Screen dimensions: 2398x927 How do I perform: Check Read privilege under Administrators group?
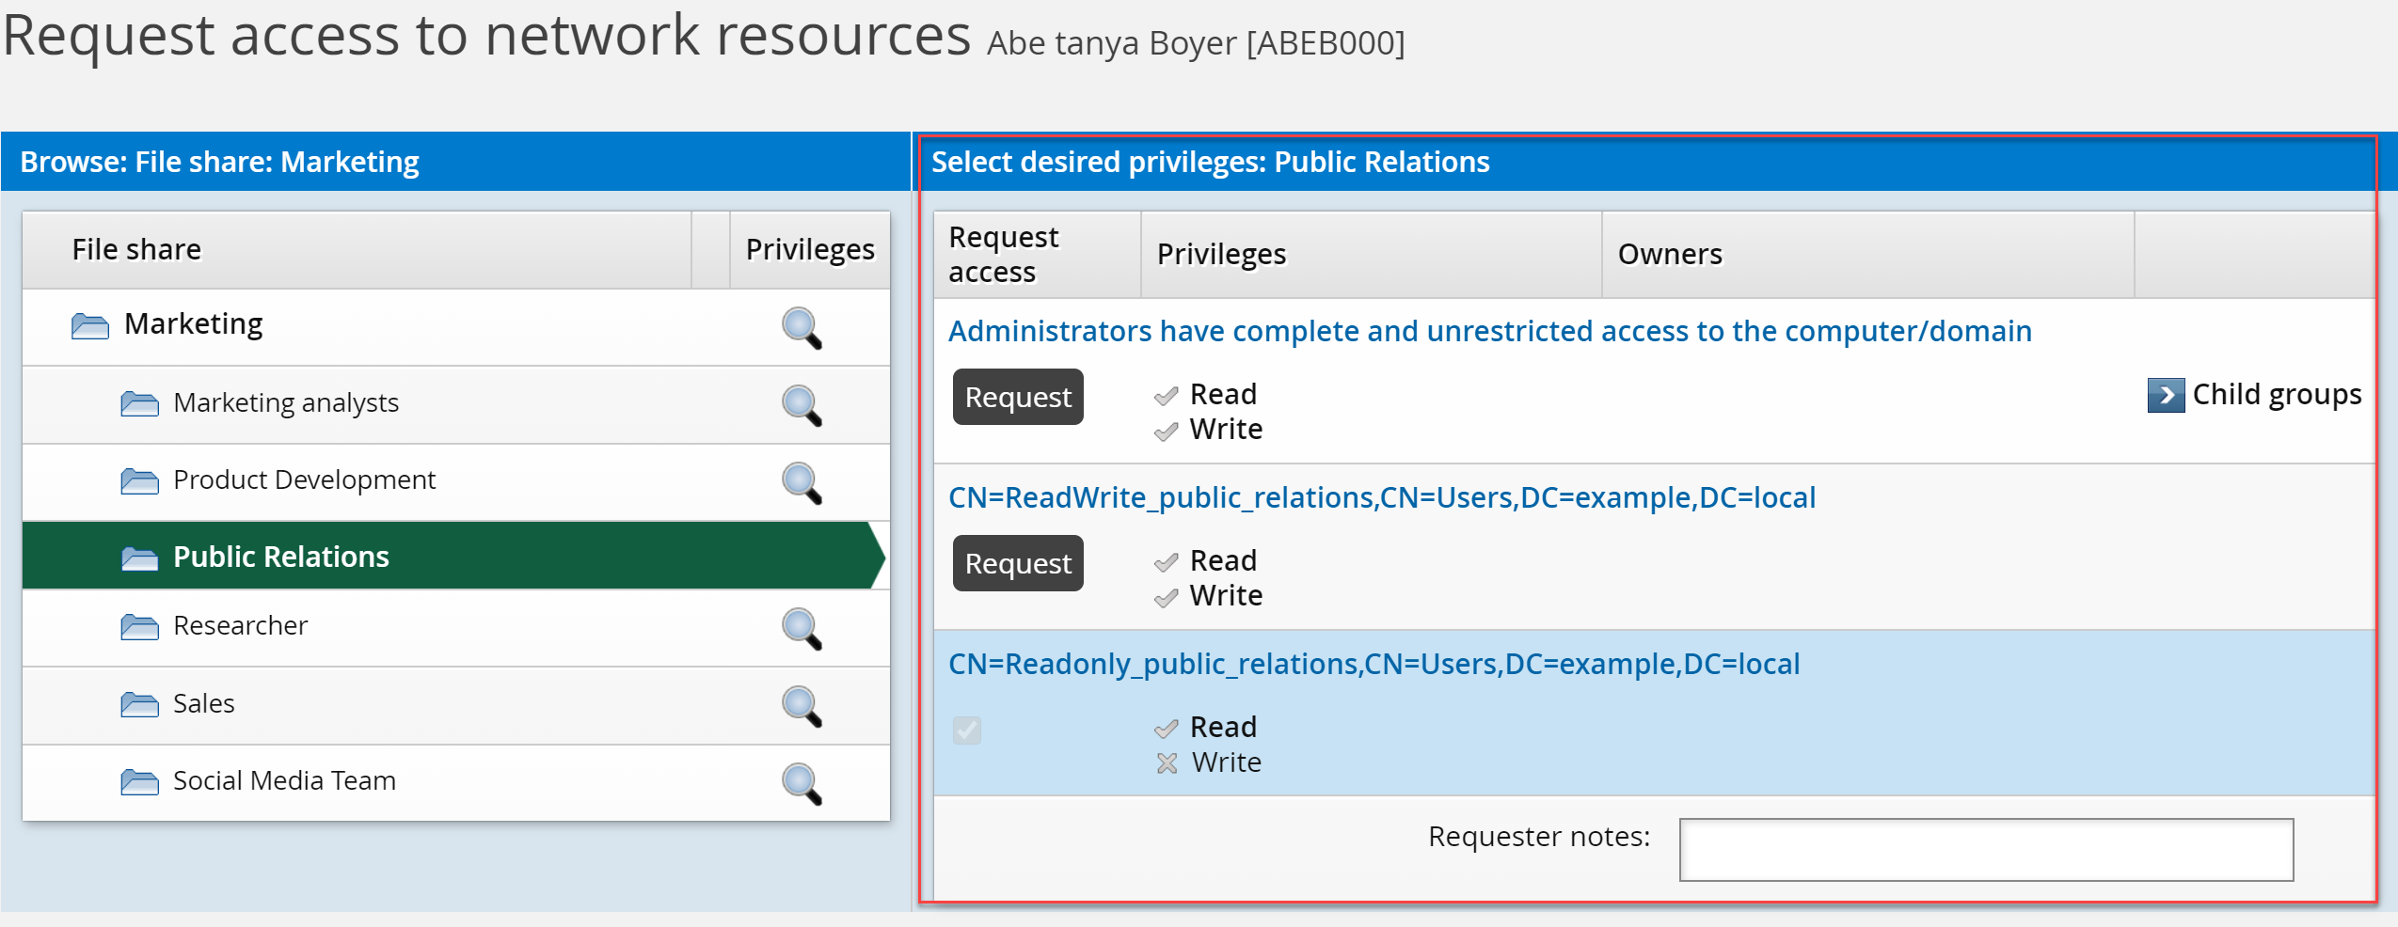(1166, 395)
